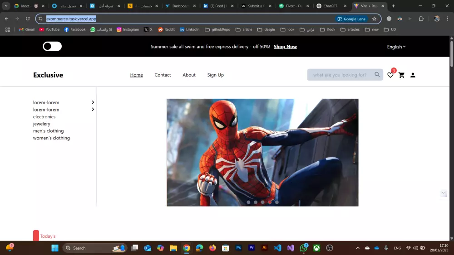Click the address bar URL

tap(71, 19)
